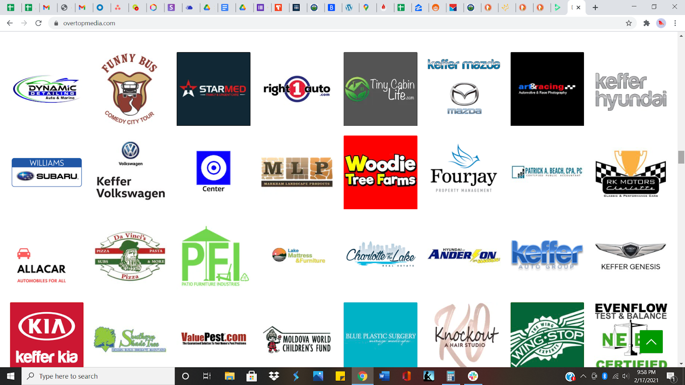Open the Windows notification center
The height and width of the screenshot is (385, 685).
coord(671,376)
